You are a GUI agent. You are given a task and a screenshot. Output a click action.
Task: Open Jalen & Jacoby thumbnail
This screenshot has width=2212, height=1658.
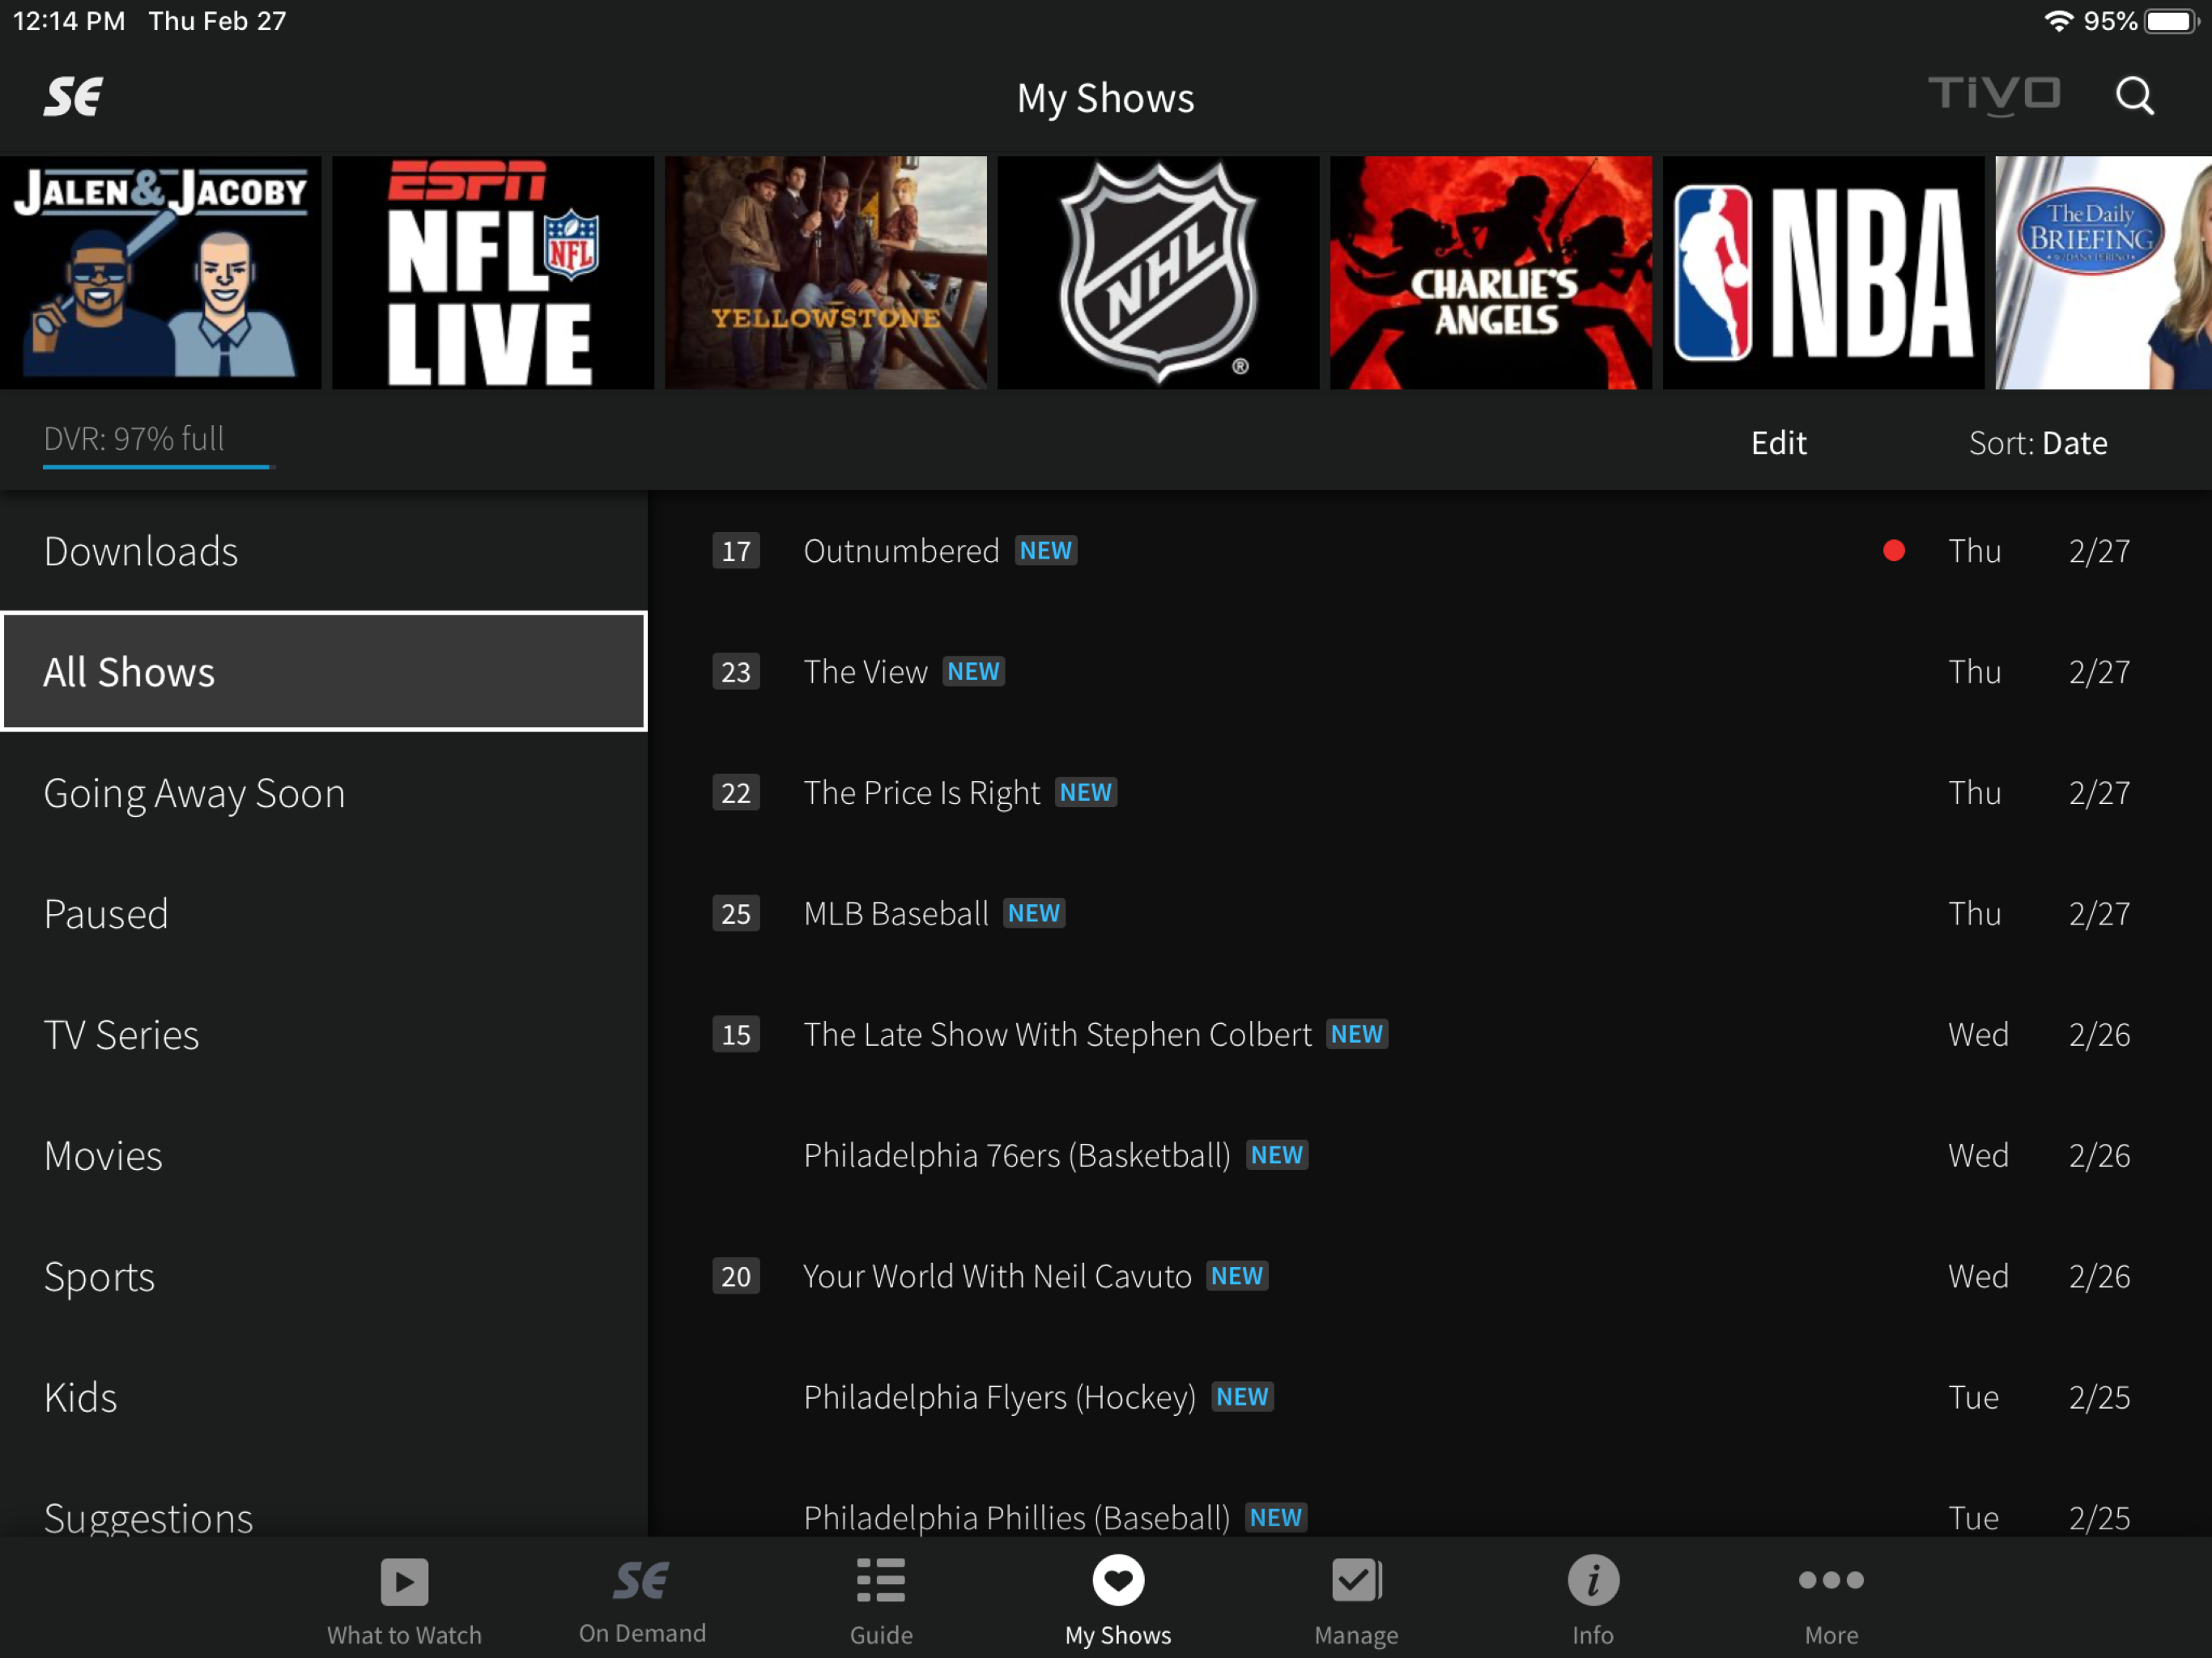[x=160, y=272]
